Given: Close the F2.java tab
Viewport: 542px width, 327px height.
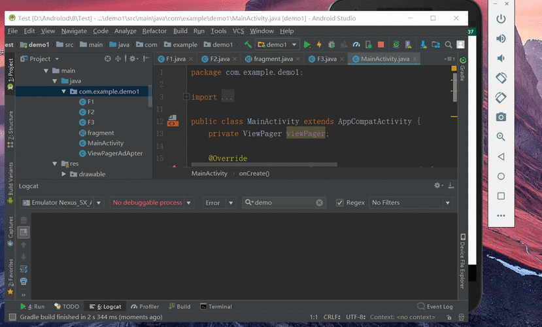Looking at the screenshot, I should [235, 59].
